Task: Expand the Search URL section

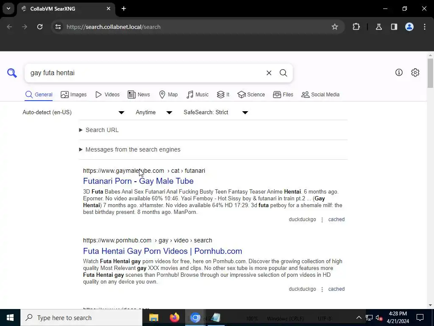Action: 99,130
